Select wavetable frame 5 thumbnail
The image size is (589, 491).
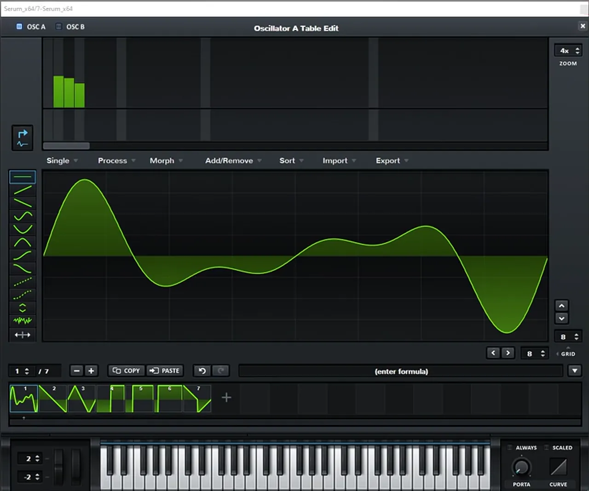[x=139, y=399]
